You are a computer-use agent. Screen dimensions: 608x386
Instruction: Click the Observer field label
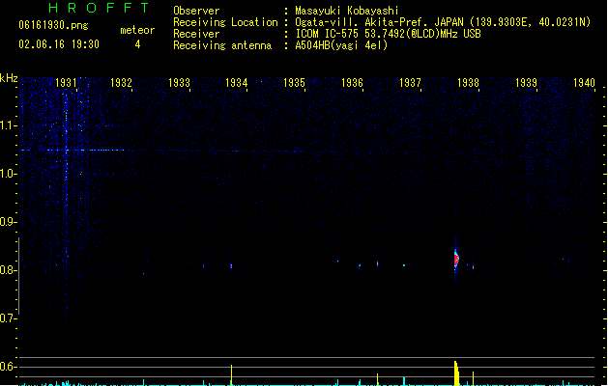[196, 11]
